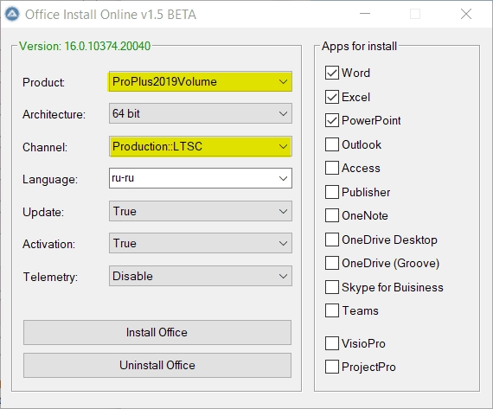Check the Teams checkbox
The width and height of the screenshot is (493, 409).
(332, 310)
